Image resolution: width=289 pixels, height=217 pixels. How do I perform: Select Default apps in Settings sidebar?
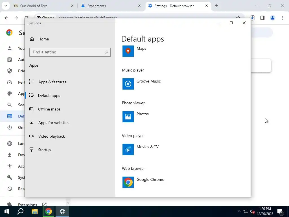[49, 96]
